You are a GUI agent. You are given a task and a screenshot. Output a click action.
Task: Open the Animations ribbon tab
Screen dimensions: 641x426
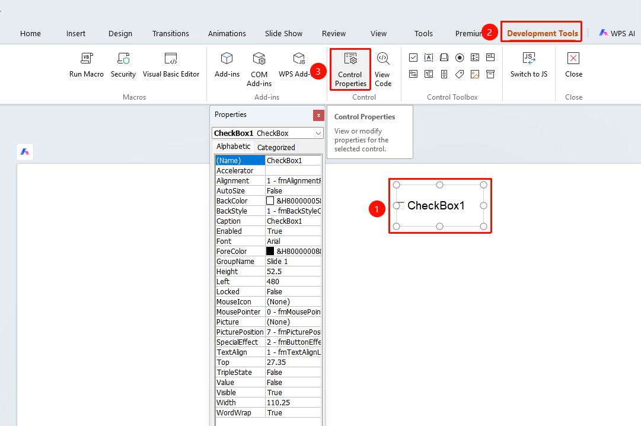coord(227,34)
